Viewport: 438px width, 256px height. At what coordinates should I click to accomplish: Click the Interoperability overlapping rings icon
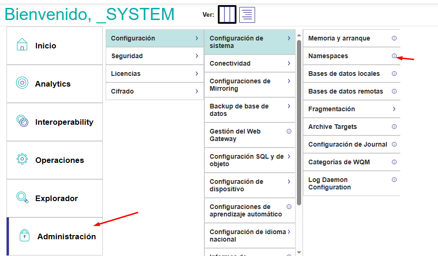(x=22, y=121)
